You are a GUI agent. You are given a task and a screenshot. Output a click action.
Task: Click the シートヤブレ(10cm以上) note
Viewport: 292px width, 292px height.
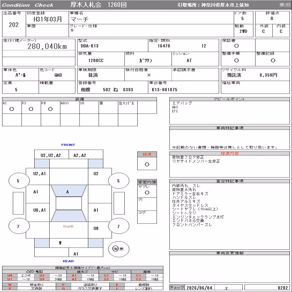195,209
